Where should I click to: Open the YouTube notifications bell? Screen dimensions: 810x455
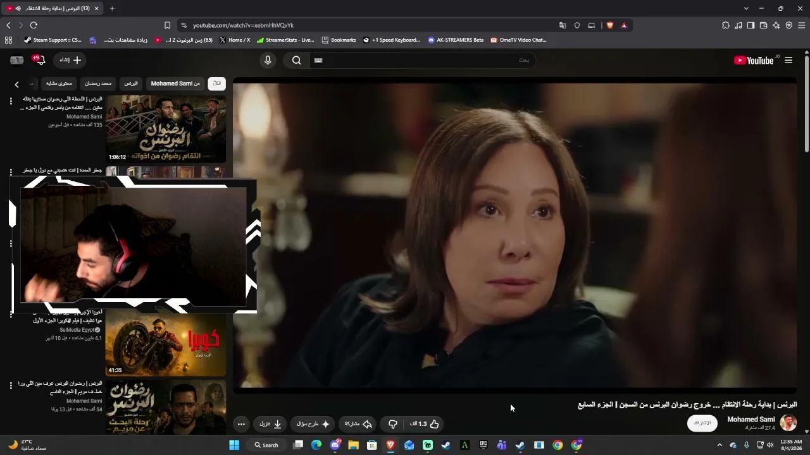pyautogui.click(x=39, y=60)
